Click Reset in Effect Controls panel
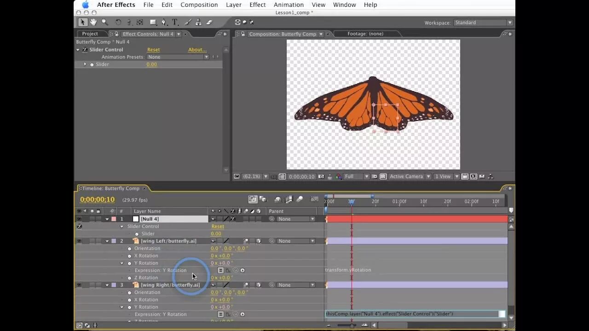Image resolution: width=589 pixels, height=331 pixels. 154,50
